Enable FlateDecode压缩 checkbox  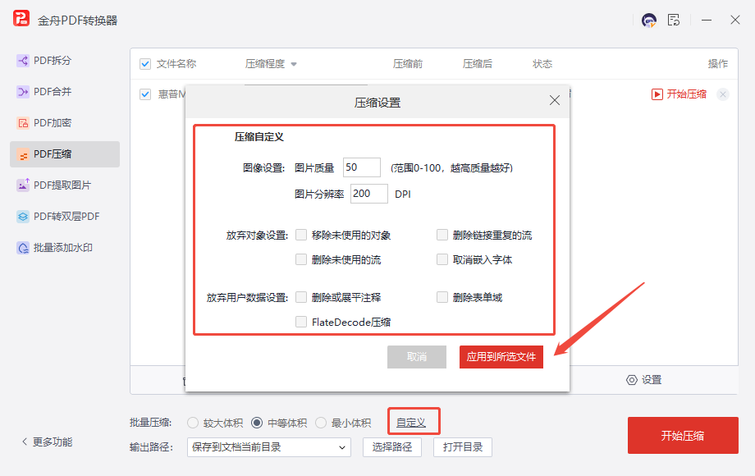(x=301, y=322)
